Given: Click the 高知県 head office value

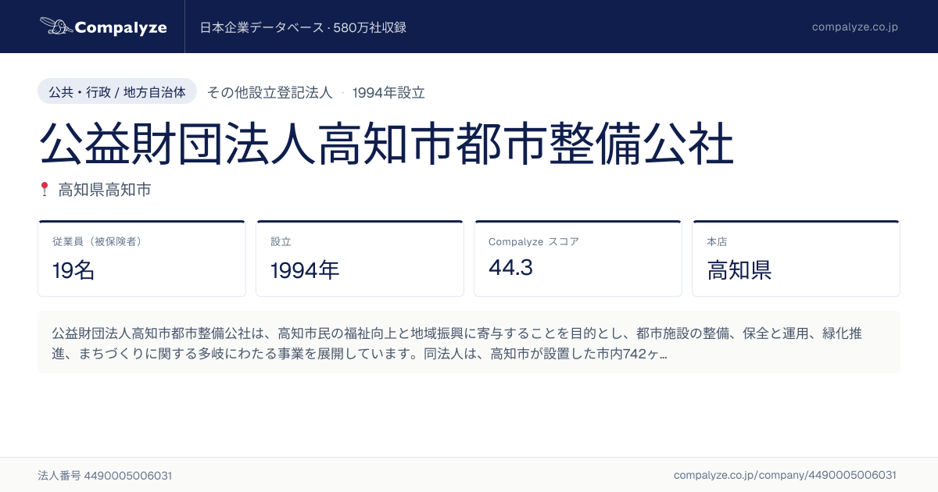Looking at the screenshot, I should point(739,270).
